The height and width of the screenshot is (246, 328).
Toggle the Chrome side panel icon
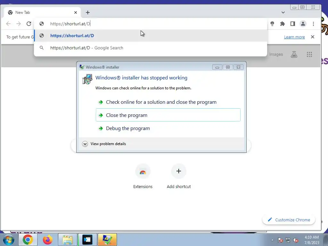tap(293, 24)
